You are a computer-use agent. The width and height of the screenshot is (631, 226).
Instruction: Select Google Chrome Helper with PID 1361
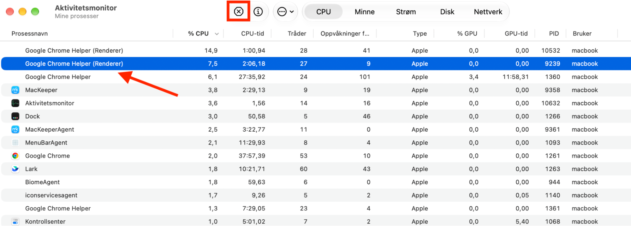[316, 208]
